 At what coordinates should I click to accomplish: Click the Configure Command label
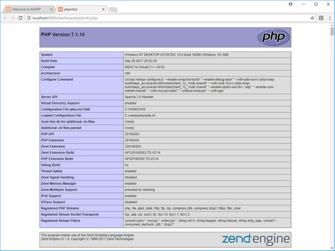(x=57, y=79)
